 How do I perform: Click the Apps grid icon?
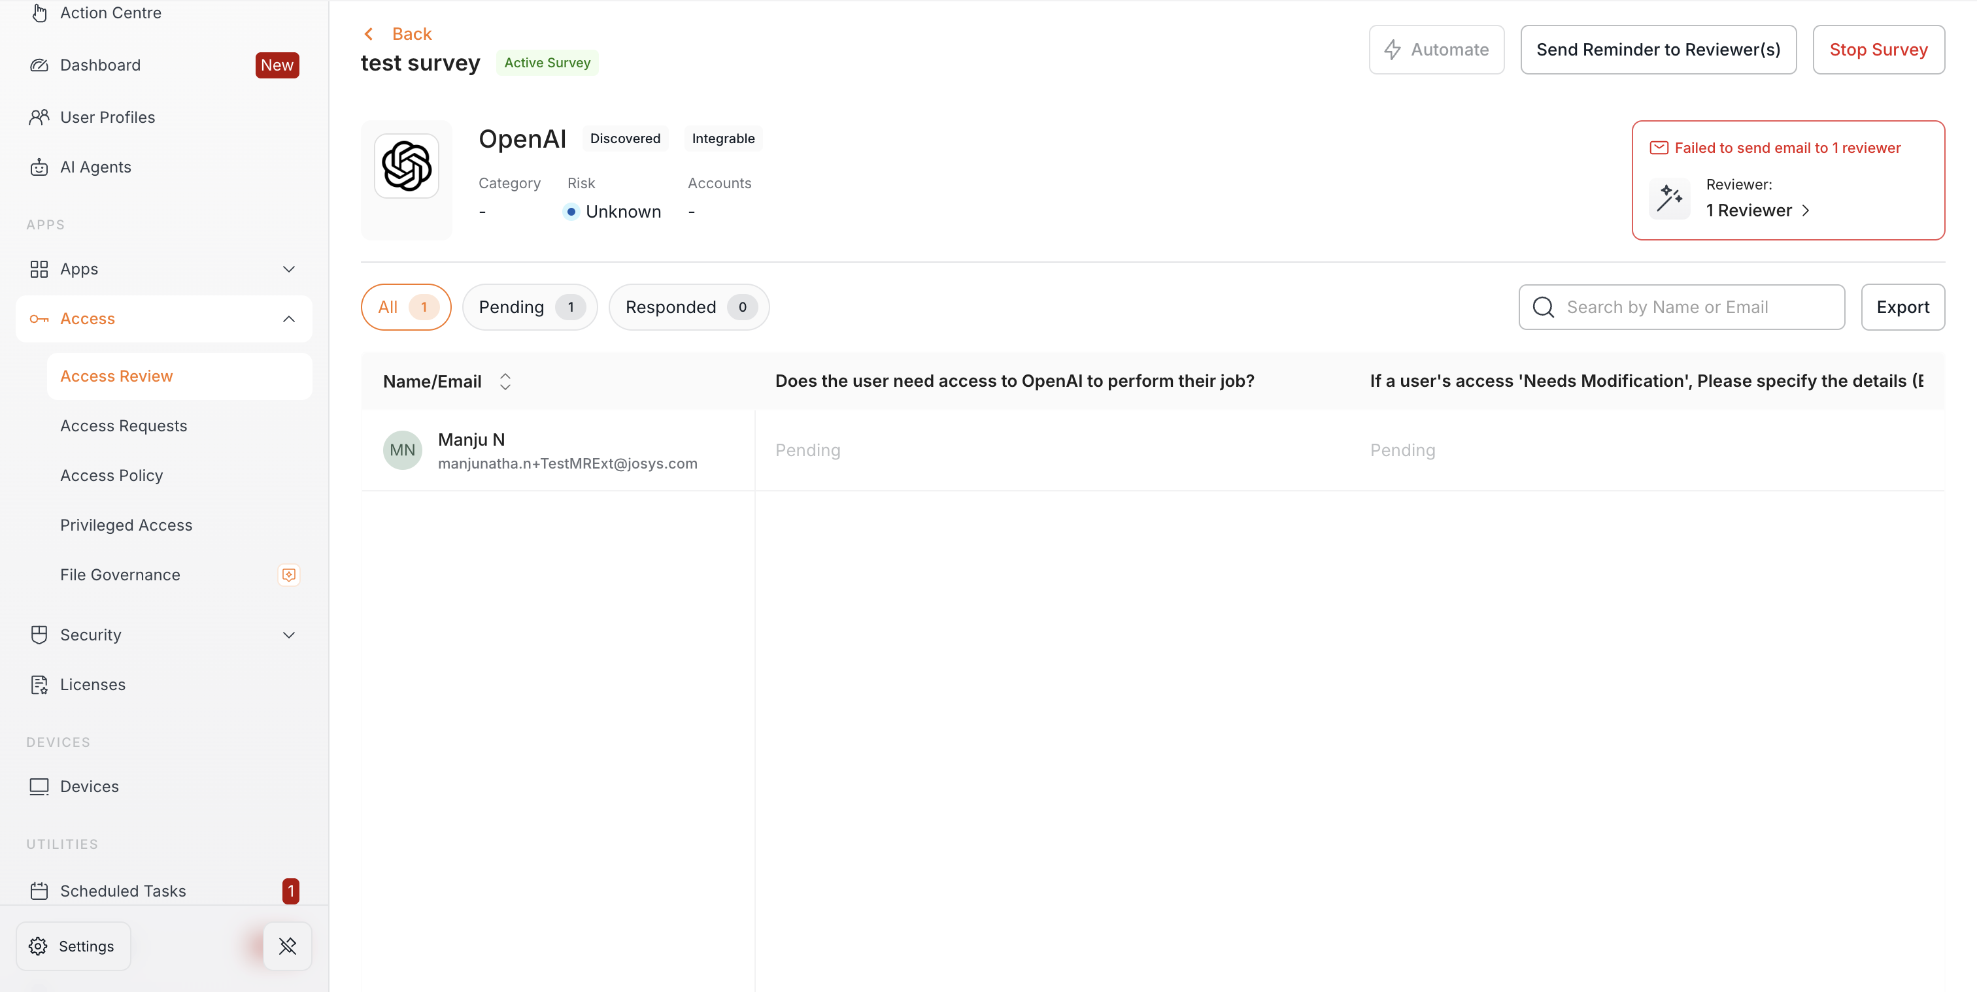tap(39, 269)
